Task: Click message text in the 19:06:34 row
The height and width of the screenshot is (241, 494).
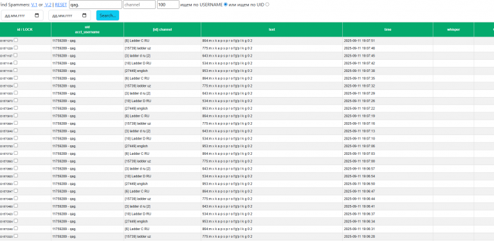Action: pyautogui.click(x=227, y=222)
